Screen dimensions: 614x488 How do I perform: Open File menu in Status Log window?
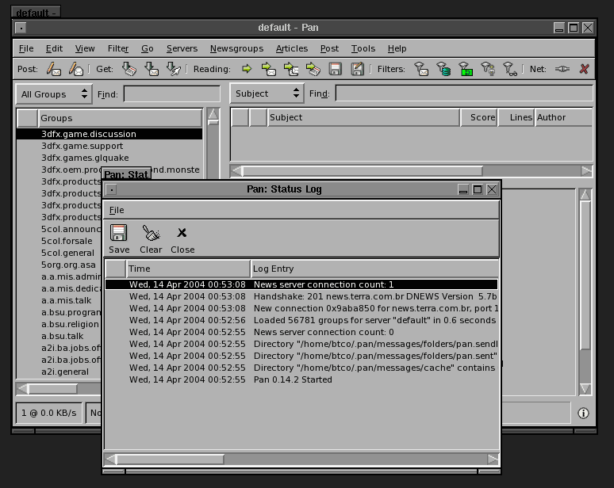(x=117, y=210)
